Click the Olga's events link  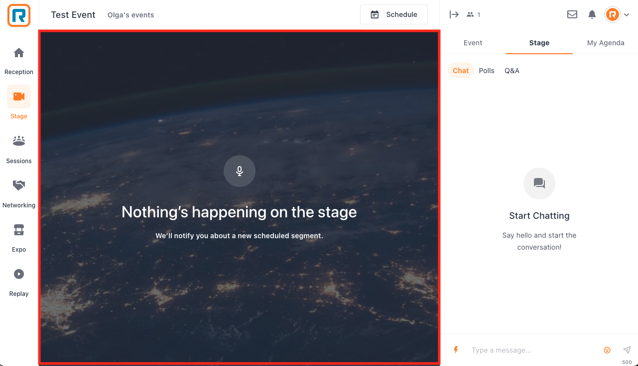click(x=130, y=15)
